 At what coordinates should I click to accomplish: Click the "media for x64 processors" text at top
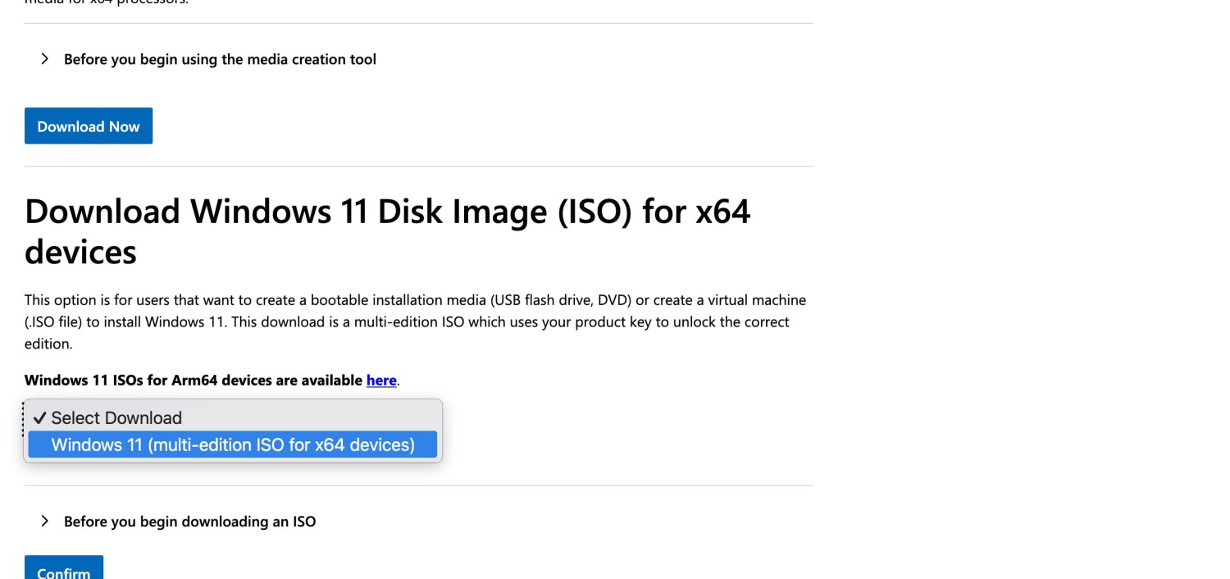[107, 2]
